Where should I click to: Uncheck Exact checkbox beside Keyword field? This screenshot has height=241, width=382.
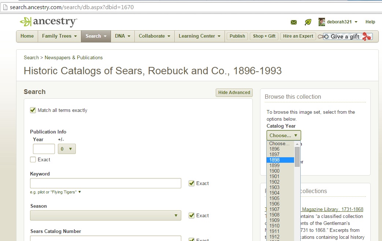click(x=191, y=183)
